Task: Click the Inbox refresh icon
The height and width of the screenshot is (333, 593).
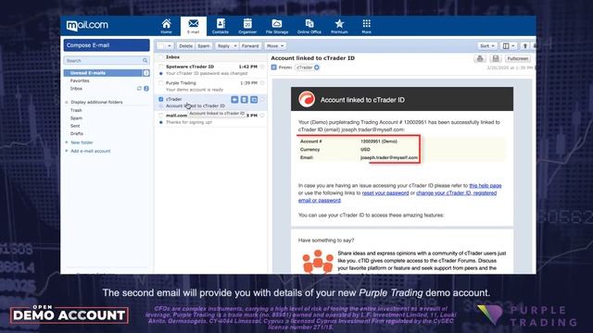Action: pos(139,89)
